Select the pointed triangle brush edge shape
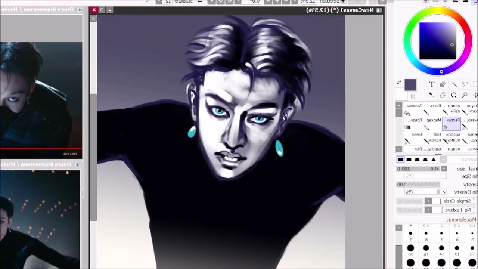The width and height of the screenshot is (478, 269). 434,160
